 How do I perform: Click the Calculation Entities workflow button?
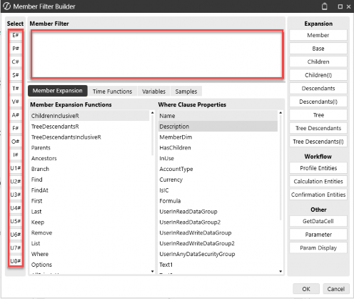pyautogui.click(x=318, y=182)
